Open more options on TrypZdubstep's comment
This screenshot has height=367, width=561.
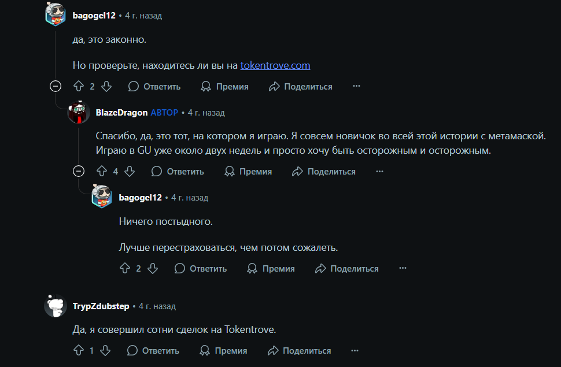(355, 351)
